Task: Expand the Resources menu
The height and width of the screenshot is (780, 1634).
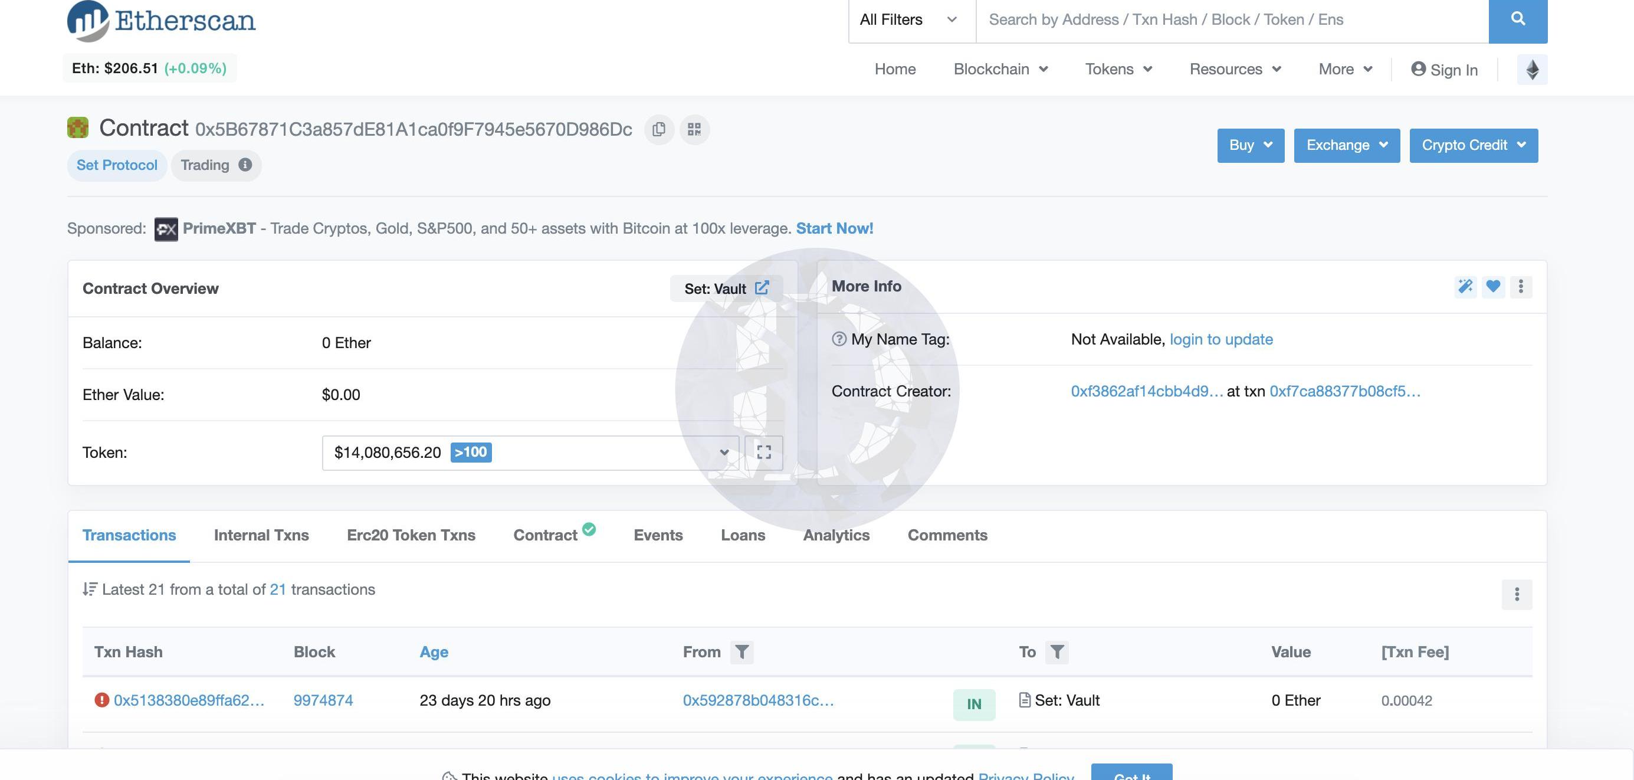Action: tap(1235, 69)
